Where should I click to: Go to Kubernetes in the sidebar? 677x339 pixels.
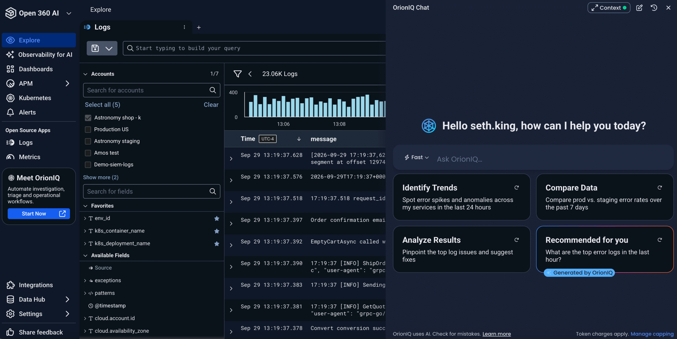pyautogui.click(x=39, y=98)
